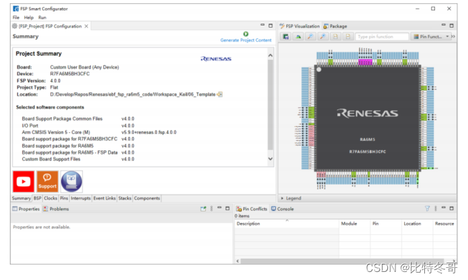Maximize the Pin Conflicts panel

pyautogui.click(x=452, y=208)
